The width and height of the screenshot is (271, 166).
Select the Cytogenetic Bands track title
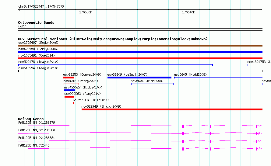(x=36, y=22)
